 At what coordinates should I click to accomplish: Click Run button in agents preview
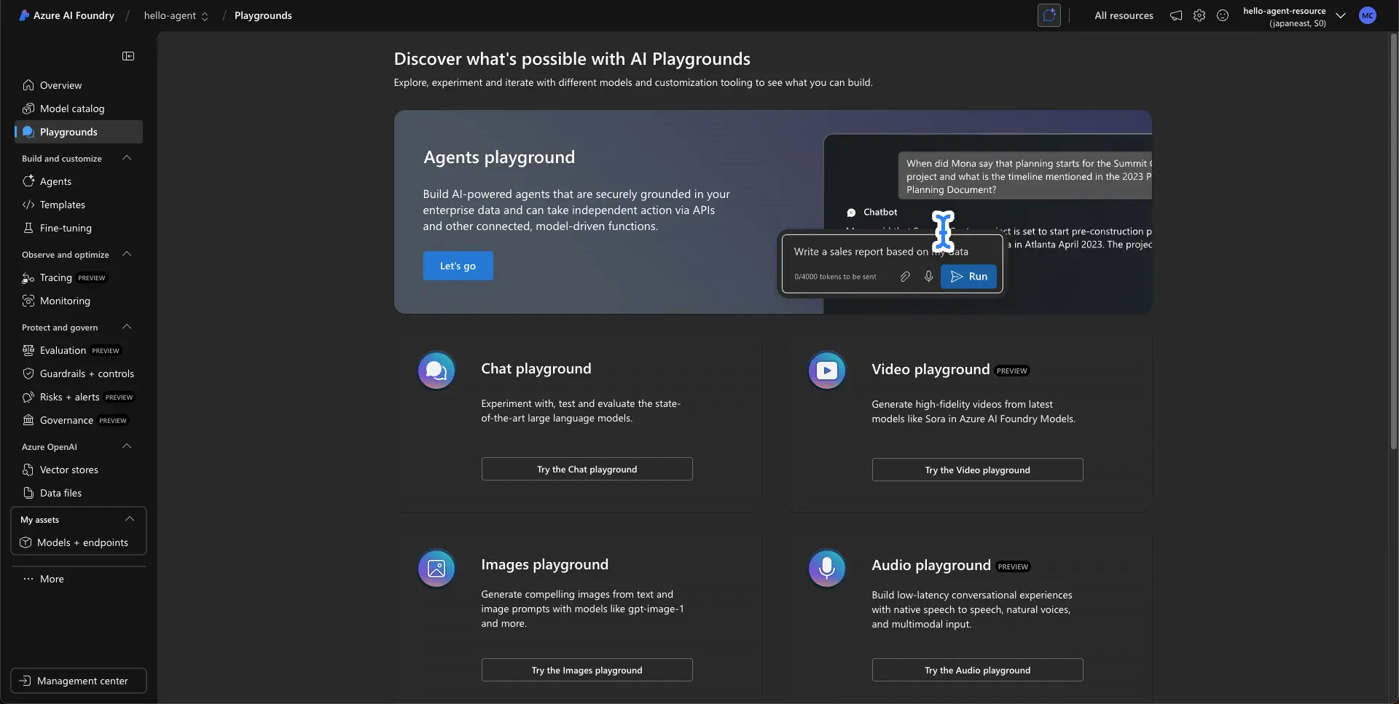pos(968,277)
